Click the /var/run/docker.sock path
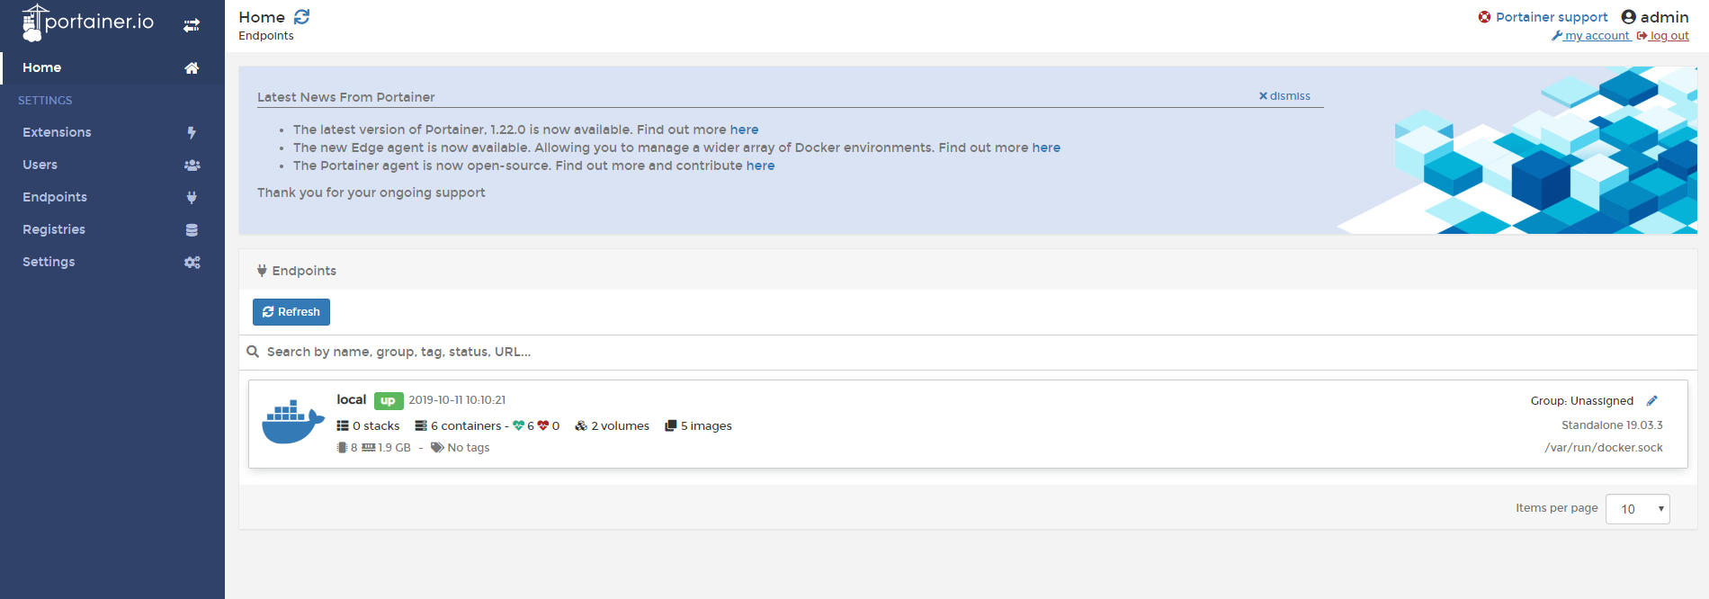 [x=1604, y=448]
